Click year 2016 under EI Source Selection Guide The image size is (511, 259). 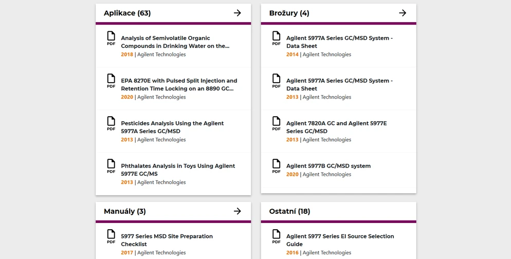coord(293,252)
